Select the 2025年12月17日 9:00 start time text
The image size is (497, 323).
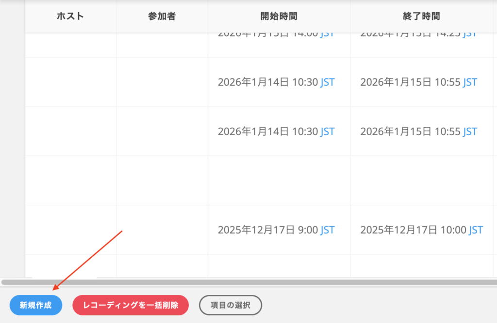pyautogui.click(x=267, y=230)
